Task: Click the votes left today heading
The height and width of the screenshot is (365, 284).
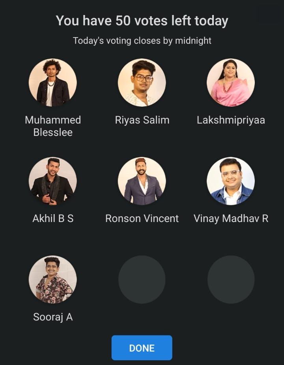Action: (142, 21)
